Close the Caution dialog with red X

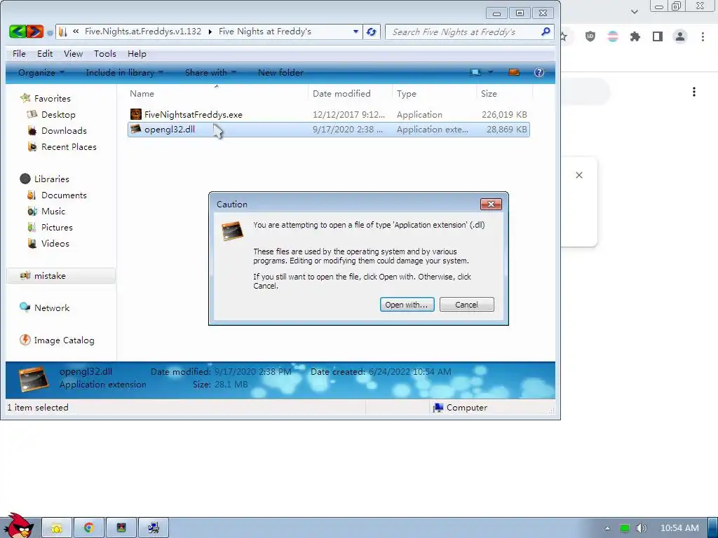(491, 204)
